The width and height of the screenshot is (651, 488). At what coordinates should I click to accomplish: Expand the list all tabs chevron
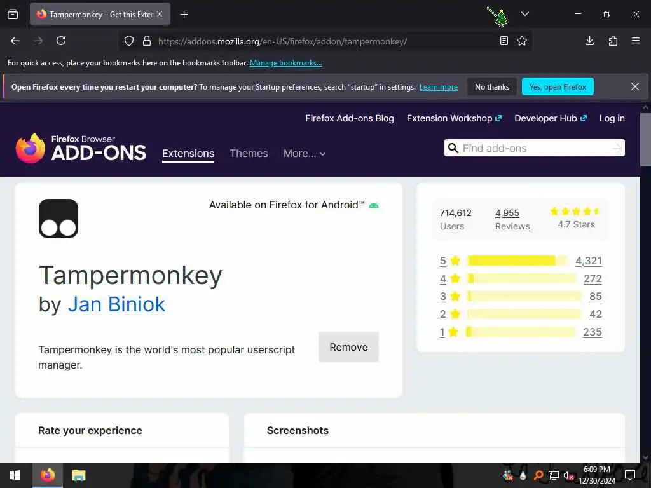pos(524,14)
